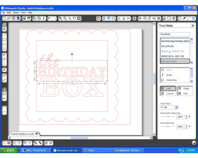
Task: Choose the BREMEN BD BT font
Action: [173, 56]
